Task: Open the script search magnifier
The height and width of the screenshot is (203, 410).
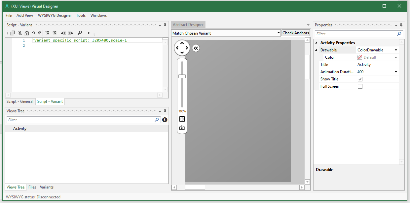Action: point(80,33)
